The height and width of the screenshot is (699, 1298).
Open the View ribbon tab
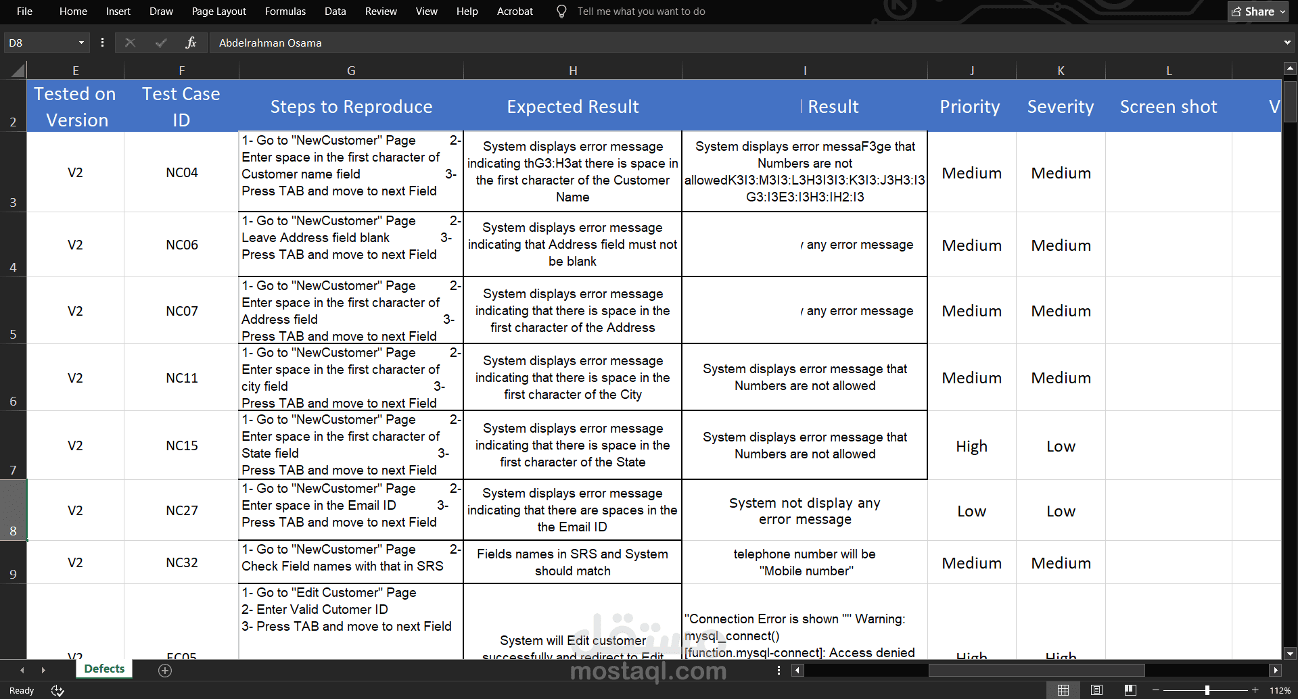[426, 11]
